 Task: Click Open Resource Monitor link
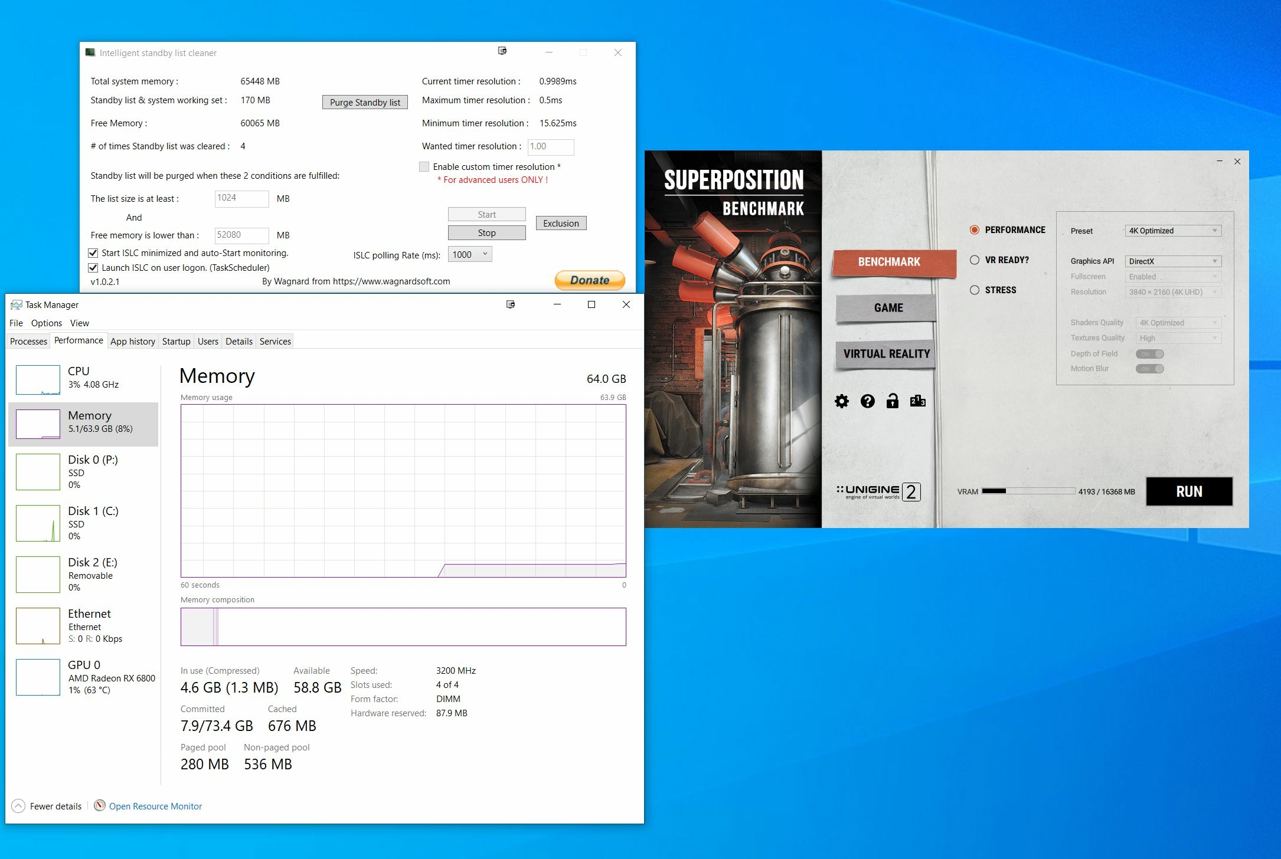155,806
